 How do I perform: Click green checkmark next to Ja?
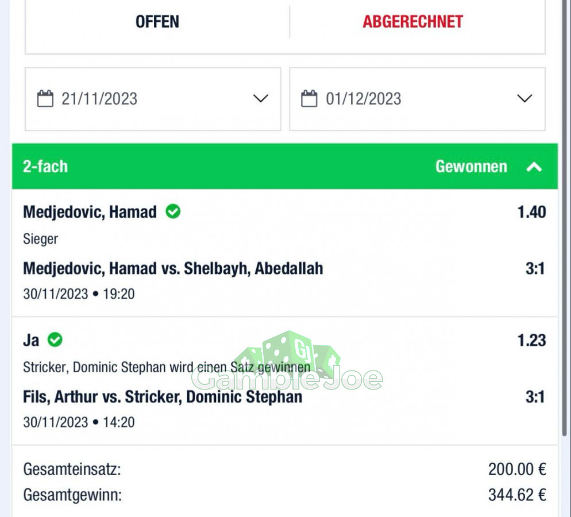coord(55,339)
